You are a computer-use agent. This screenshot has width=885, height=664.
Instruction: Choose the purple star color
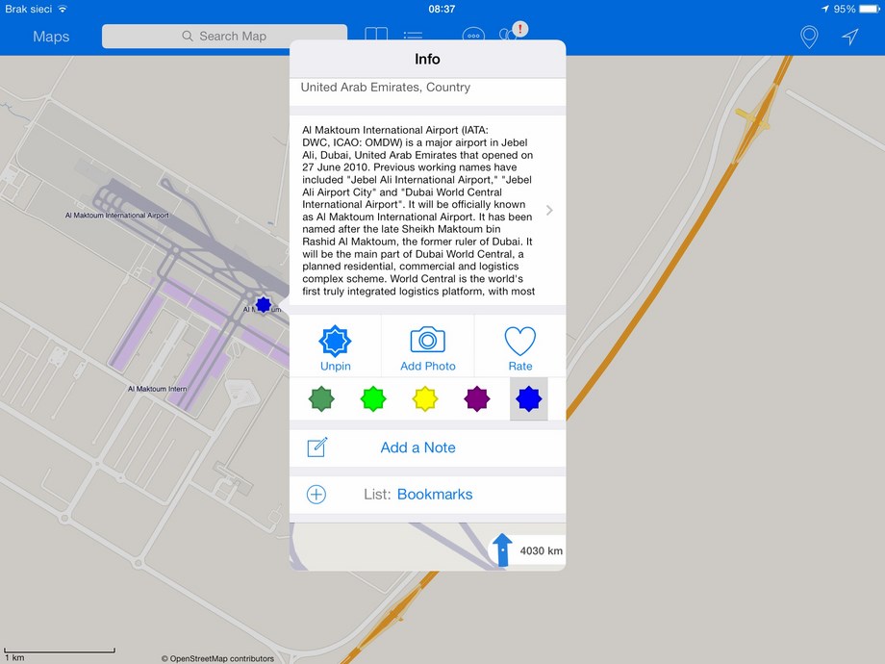click(x=477, y=398)
